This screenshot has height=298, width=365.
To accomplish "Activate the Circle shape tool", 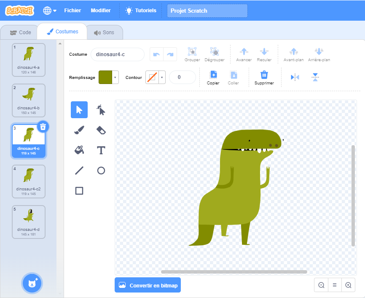I will 101,171.
